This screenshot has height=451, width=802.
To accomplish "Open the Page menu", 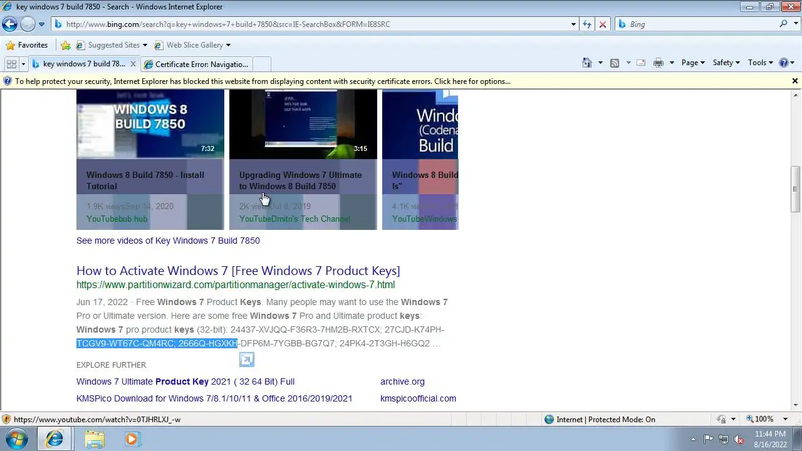I will click(693, 63).
